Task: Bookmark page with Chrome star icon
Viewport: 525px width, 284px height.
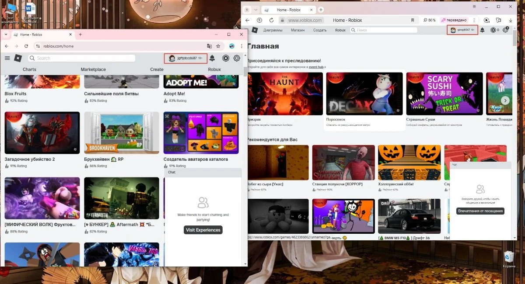Action: [x=218, y=46]
